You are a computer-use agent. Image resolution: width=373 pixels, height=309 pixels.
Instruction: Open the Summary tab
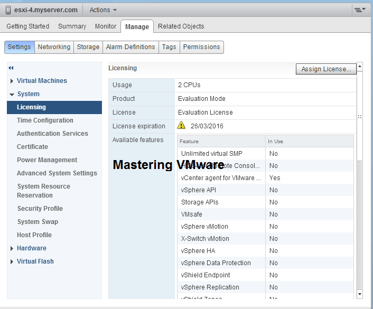[72, 26]
